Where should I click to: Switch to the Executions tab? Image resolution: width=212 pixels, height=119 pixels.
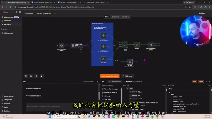[115, 17]
